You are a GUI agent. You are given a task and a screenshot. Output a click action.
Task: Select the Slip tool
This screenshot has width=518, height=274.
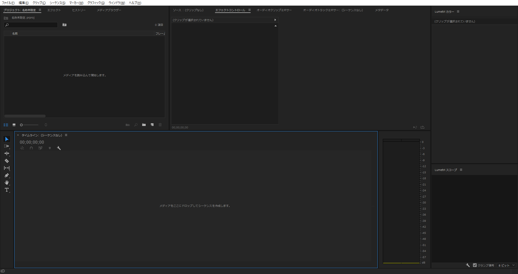(x=7, y=168)
